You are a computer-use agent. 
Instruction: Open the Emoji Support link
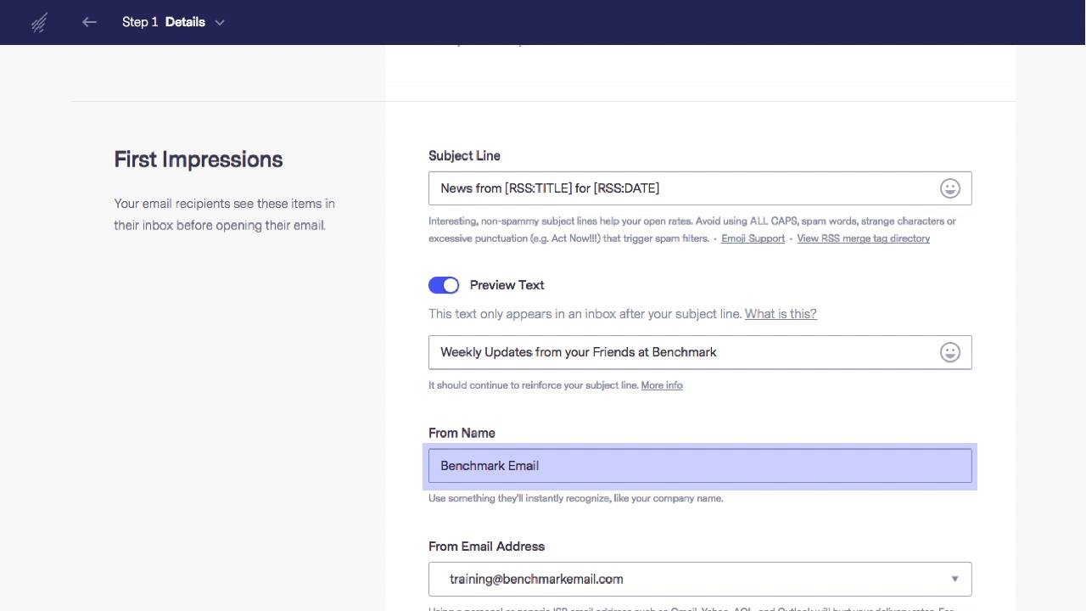coord(753,238)
